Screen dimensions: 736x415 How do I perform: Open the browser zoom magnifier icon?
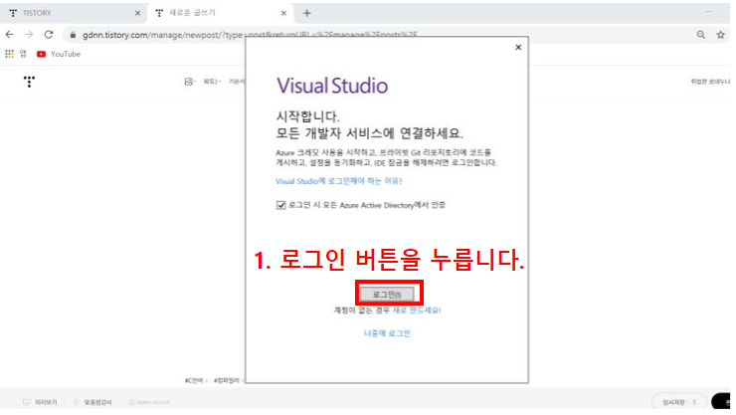pos(701,34)
